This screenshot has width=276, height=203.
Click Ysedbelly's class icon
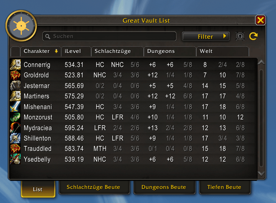coord(15,159)
